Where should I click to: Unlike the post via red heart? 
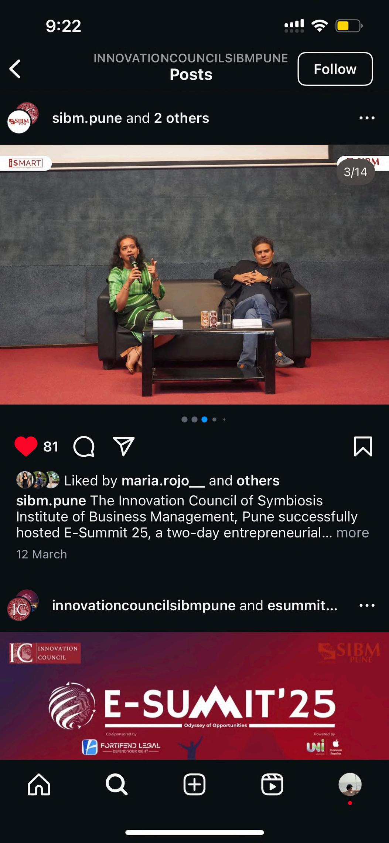(x=26, y=446)
